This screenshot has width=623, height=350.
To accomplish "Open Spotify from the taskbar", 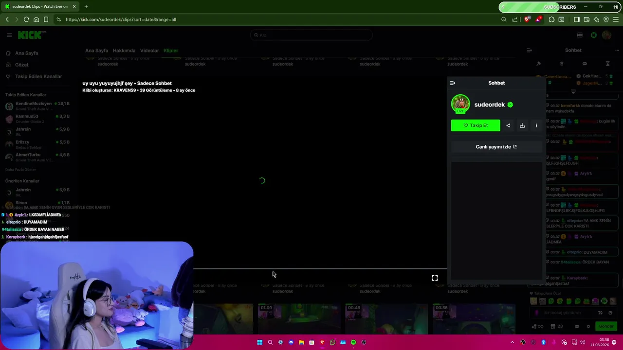I will 353,342.
